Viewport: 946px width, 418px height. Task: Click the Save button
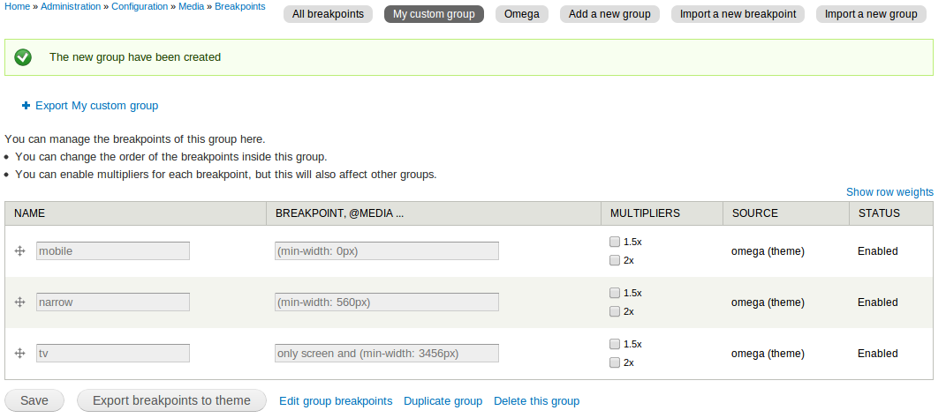coord(34,400)
